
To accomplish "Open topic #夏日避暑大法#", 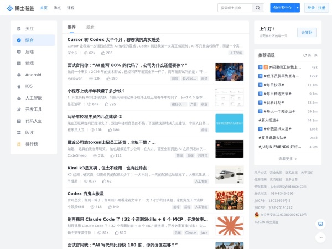I will pos(272,138).
